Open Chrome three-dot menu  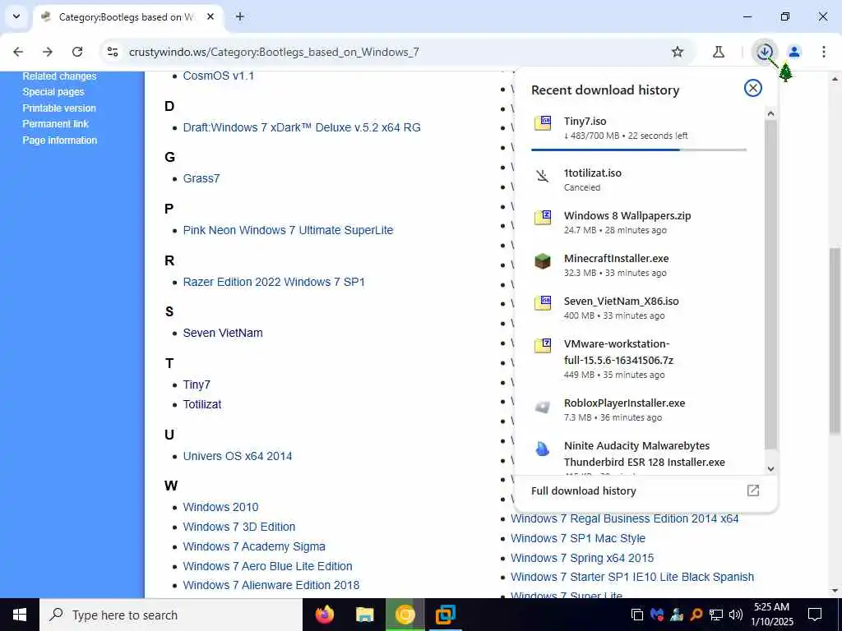[824, 52]
